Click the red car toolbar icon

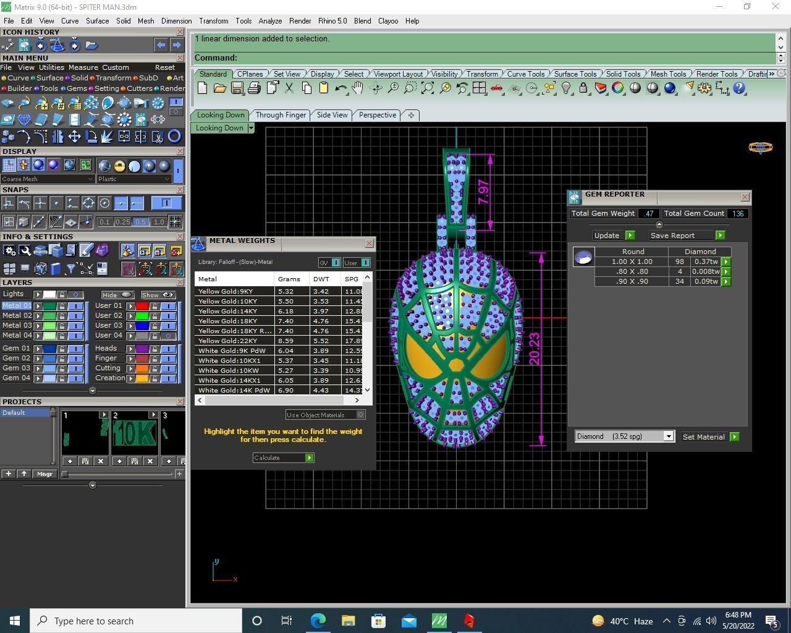click(x=496, y=88)
